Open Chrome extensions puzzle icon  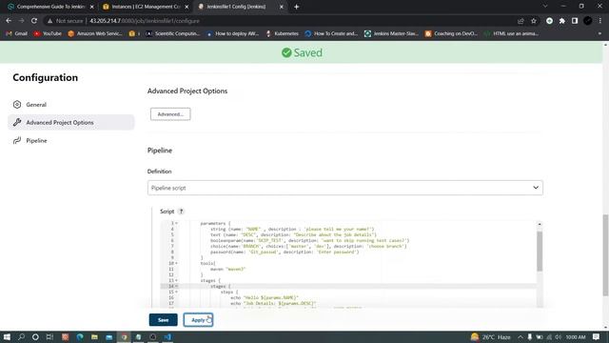coord(562,21)
